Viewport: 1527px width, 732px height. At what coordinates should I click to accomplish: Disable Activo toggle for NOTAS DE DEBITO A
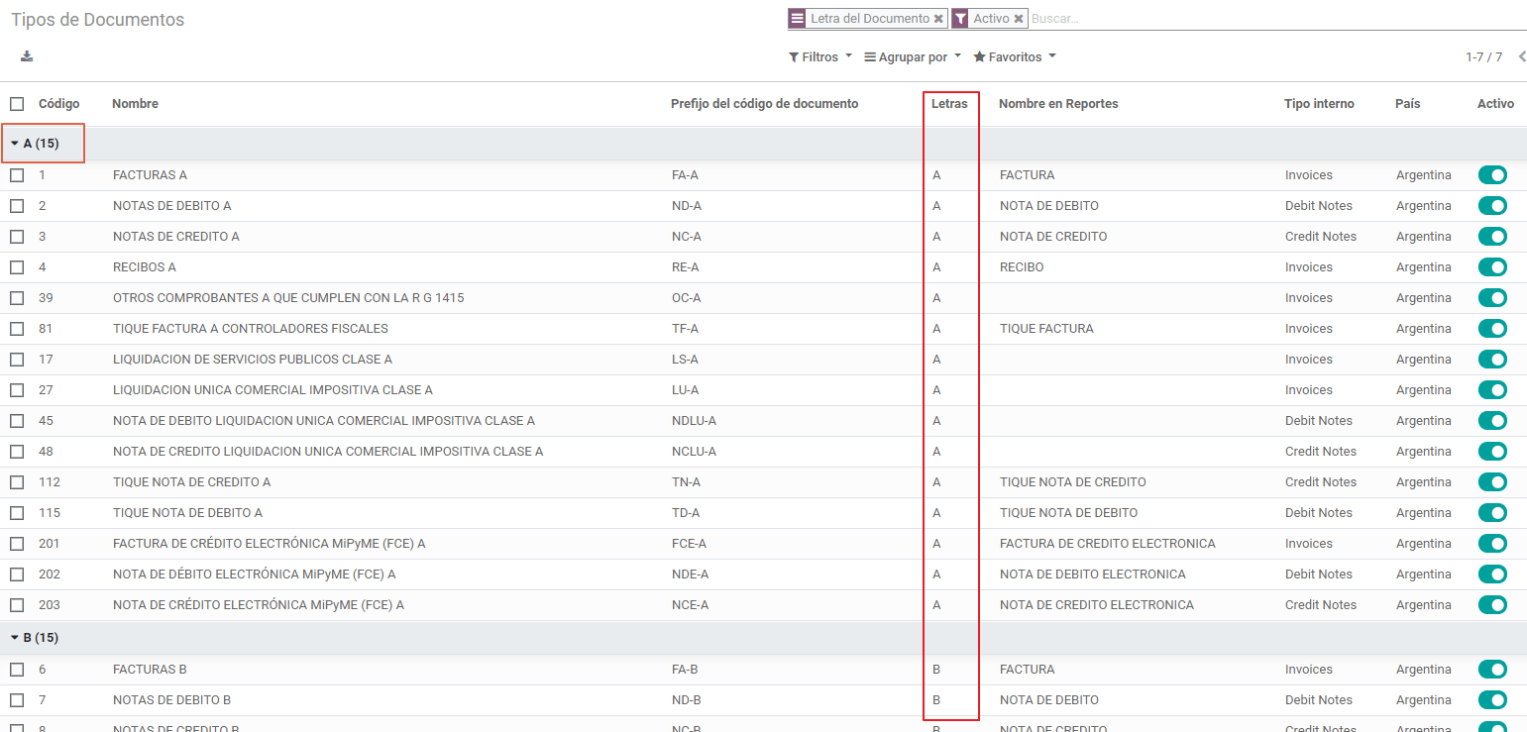[1492, 206]
